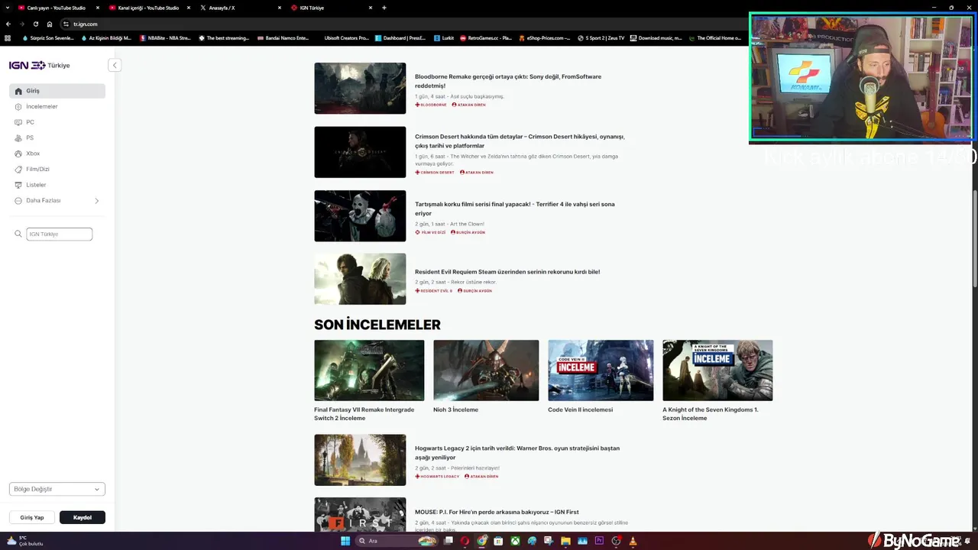This screenshot has height=550, width=978.
Task: Open Hogwarts Legacy 2 article headline
Action: coord(517,453)
